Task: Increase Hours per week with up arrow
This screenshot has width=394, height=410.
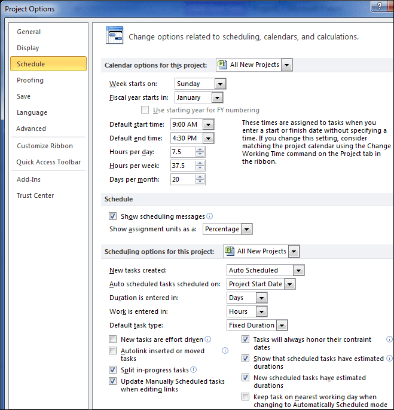Action: 200,163
